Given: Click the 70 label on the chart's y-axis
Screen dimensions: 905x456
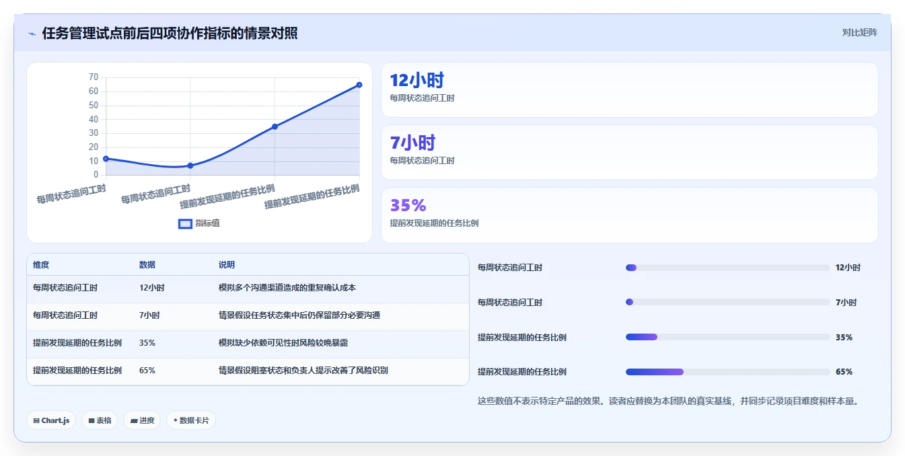Looking at the screenshot, I should [94, 77].
